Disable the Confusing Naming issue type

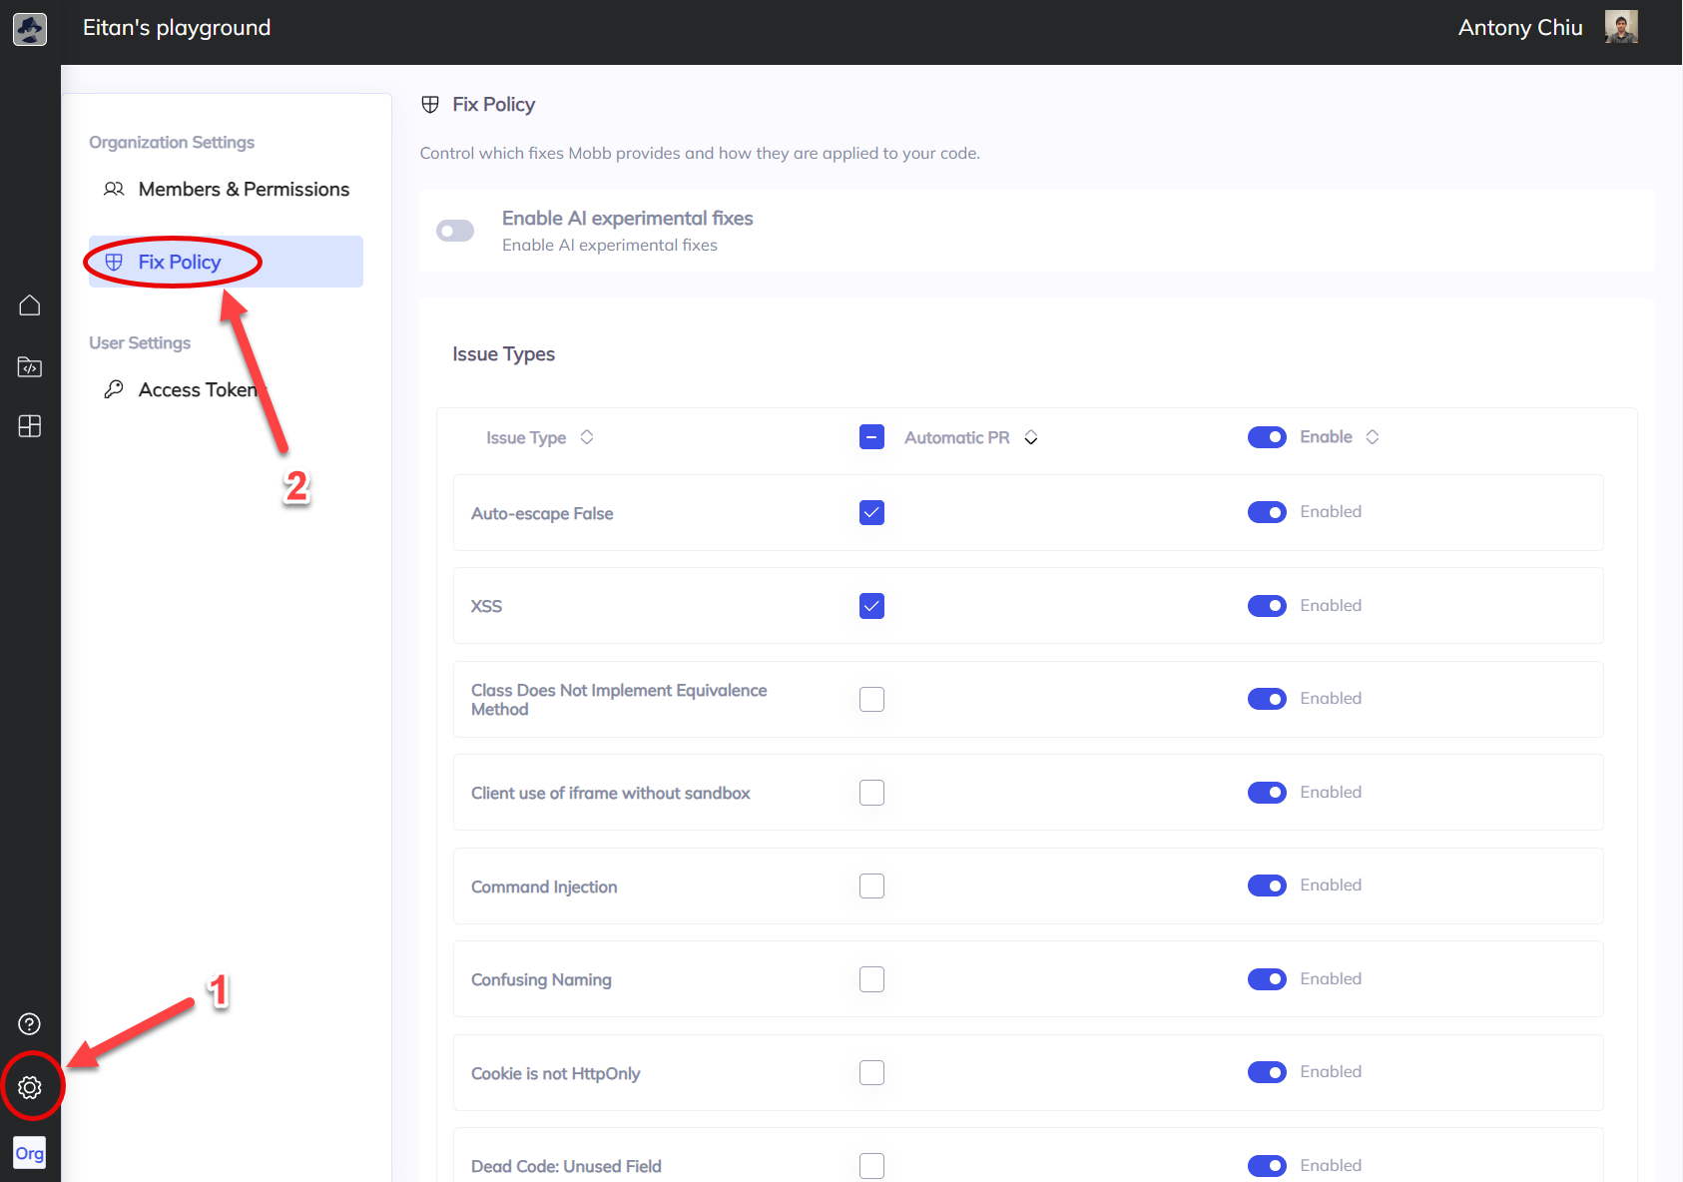1267,979
